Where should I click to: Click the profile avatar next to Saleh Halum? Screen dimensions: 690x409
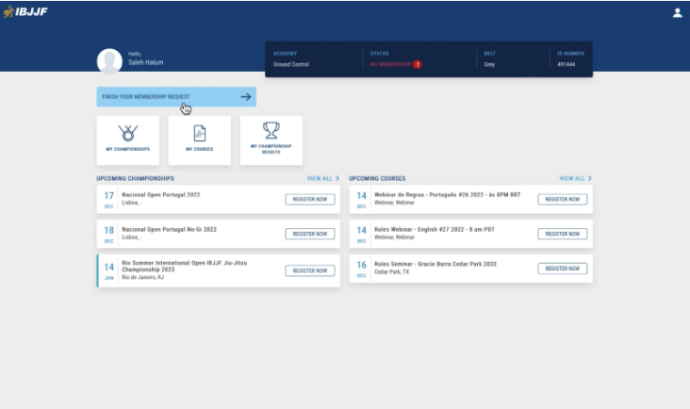pyautogui.click(x=109, y=61)
